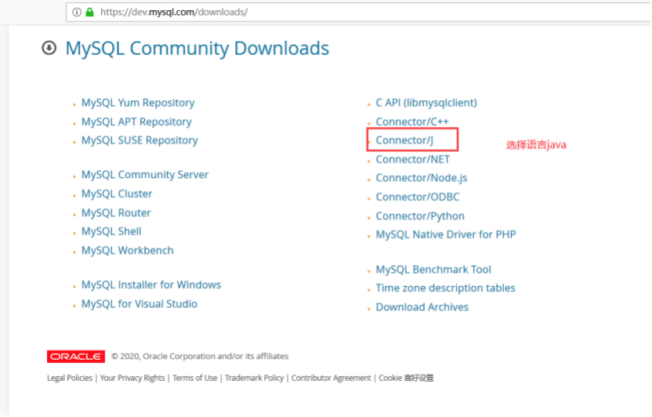Open C API (libmysqlclient) link
Image resolution: width=652 pixels, height=417 pixels.
click(x=426, y=103)
